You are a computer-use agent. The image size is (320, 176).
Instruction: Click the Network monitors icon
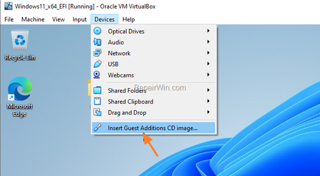click(x=97, y=53)
